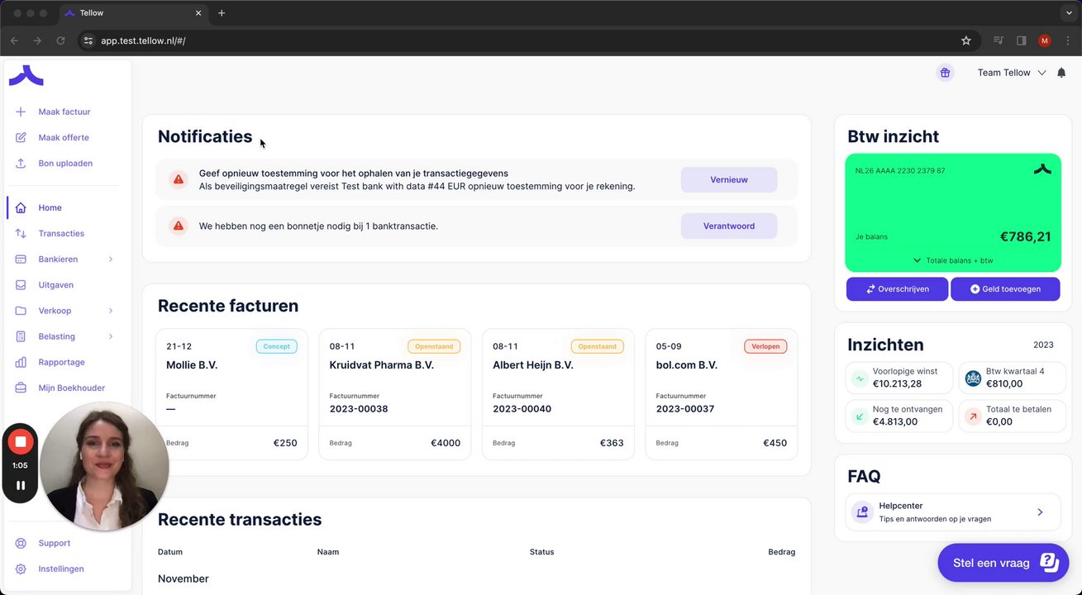Click the briefcase icon for Mijn Boekhouder
The image size is (1082, 595).
coord(21,388)
